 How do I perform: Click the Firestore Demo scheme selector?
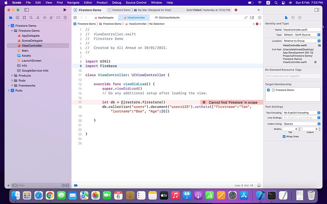(119, 10)
